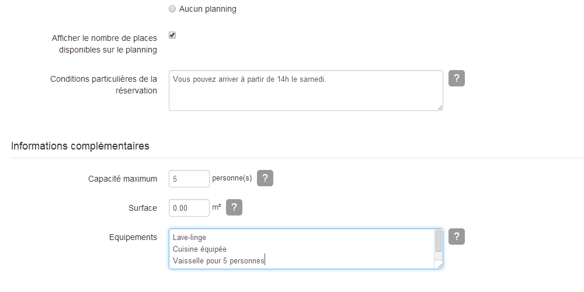The image size is (584, 292).
Task: Open help icon next to m² unit
Action: pos(234,207)
